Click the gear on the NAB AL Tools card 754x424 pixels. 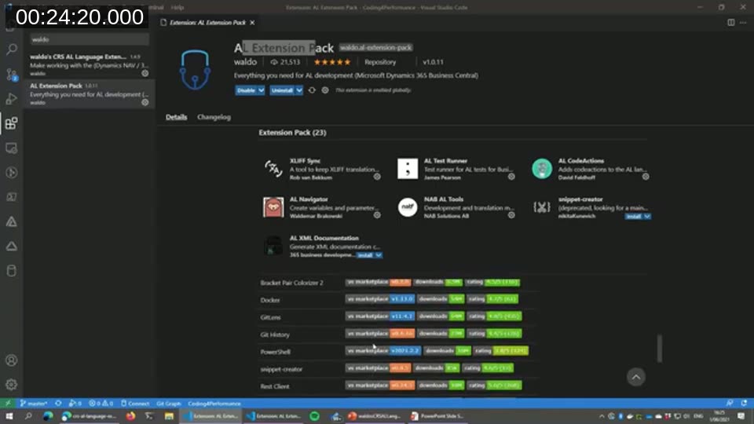tap(511, 215)
